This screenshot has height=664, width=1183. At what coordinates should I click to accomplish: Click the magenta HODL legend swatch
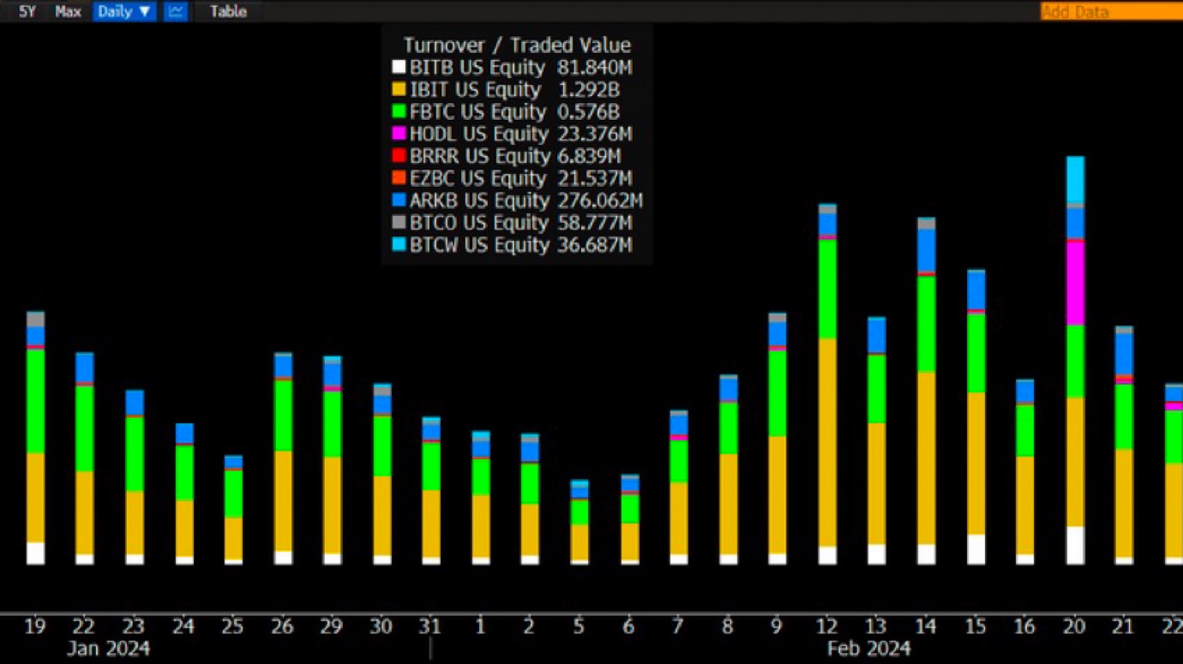[399, 134]
